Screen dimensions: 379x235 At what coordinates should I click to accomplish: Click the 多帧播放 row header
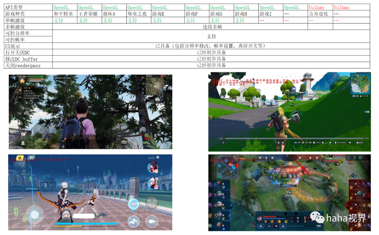[x=28, y=27]
